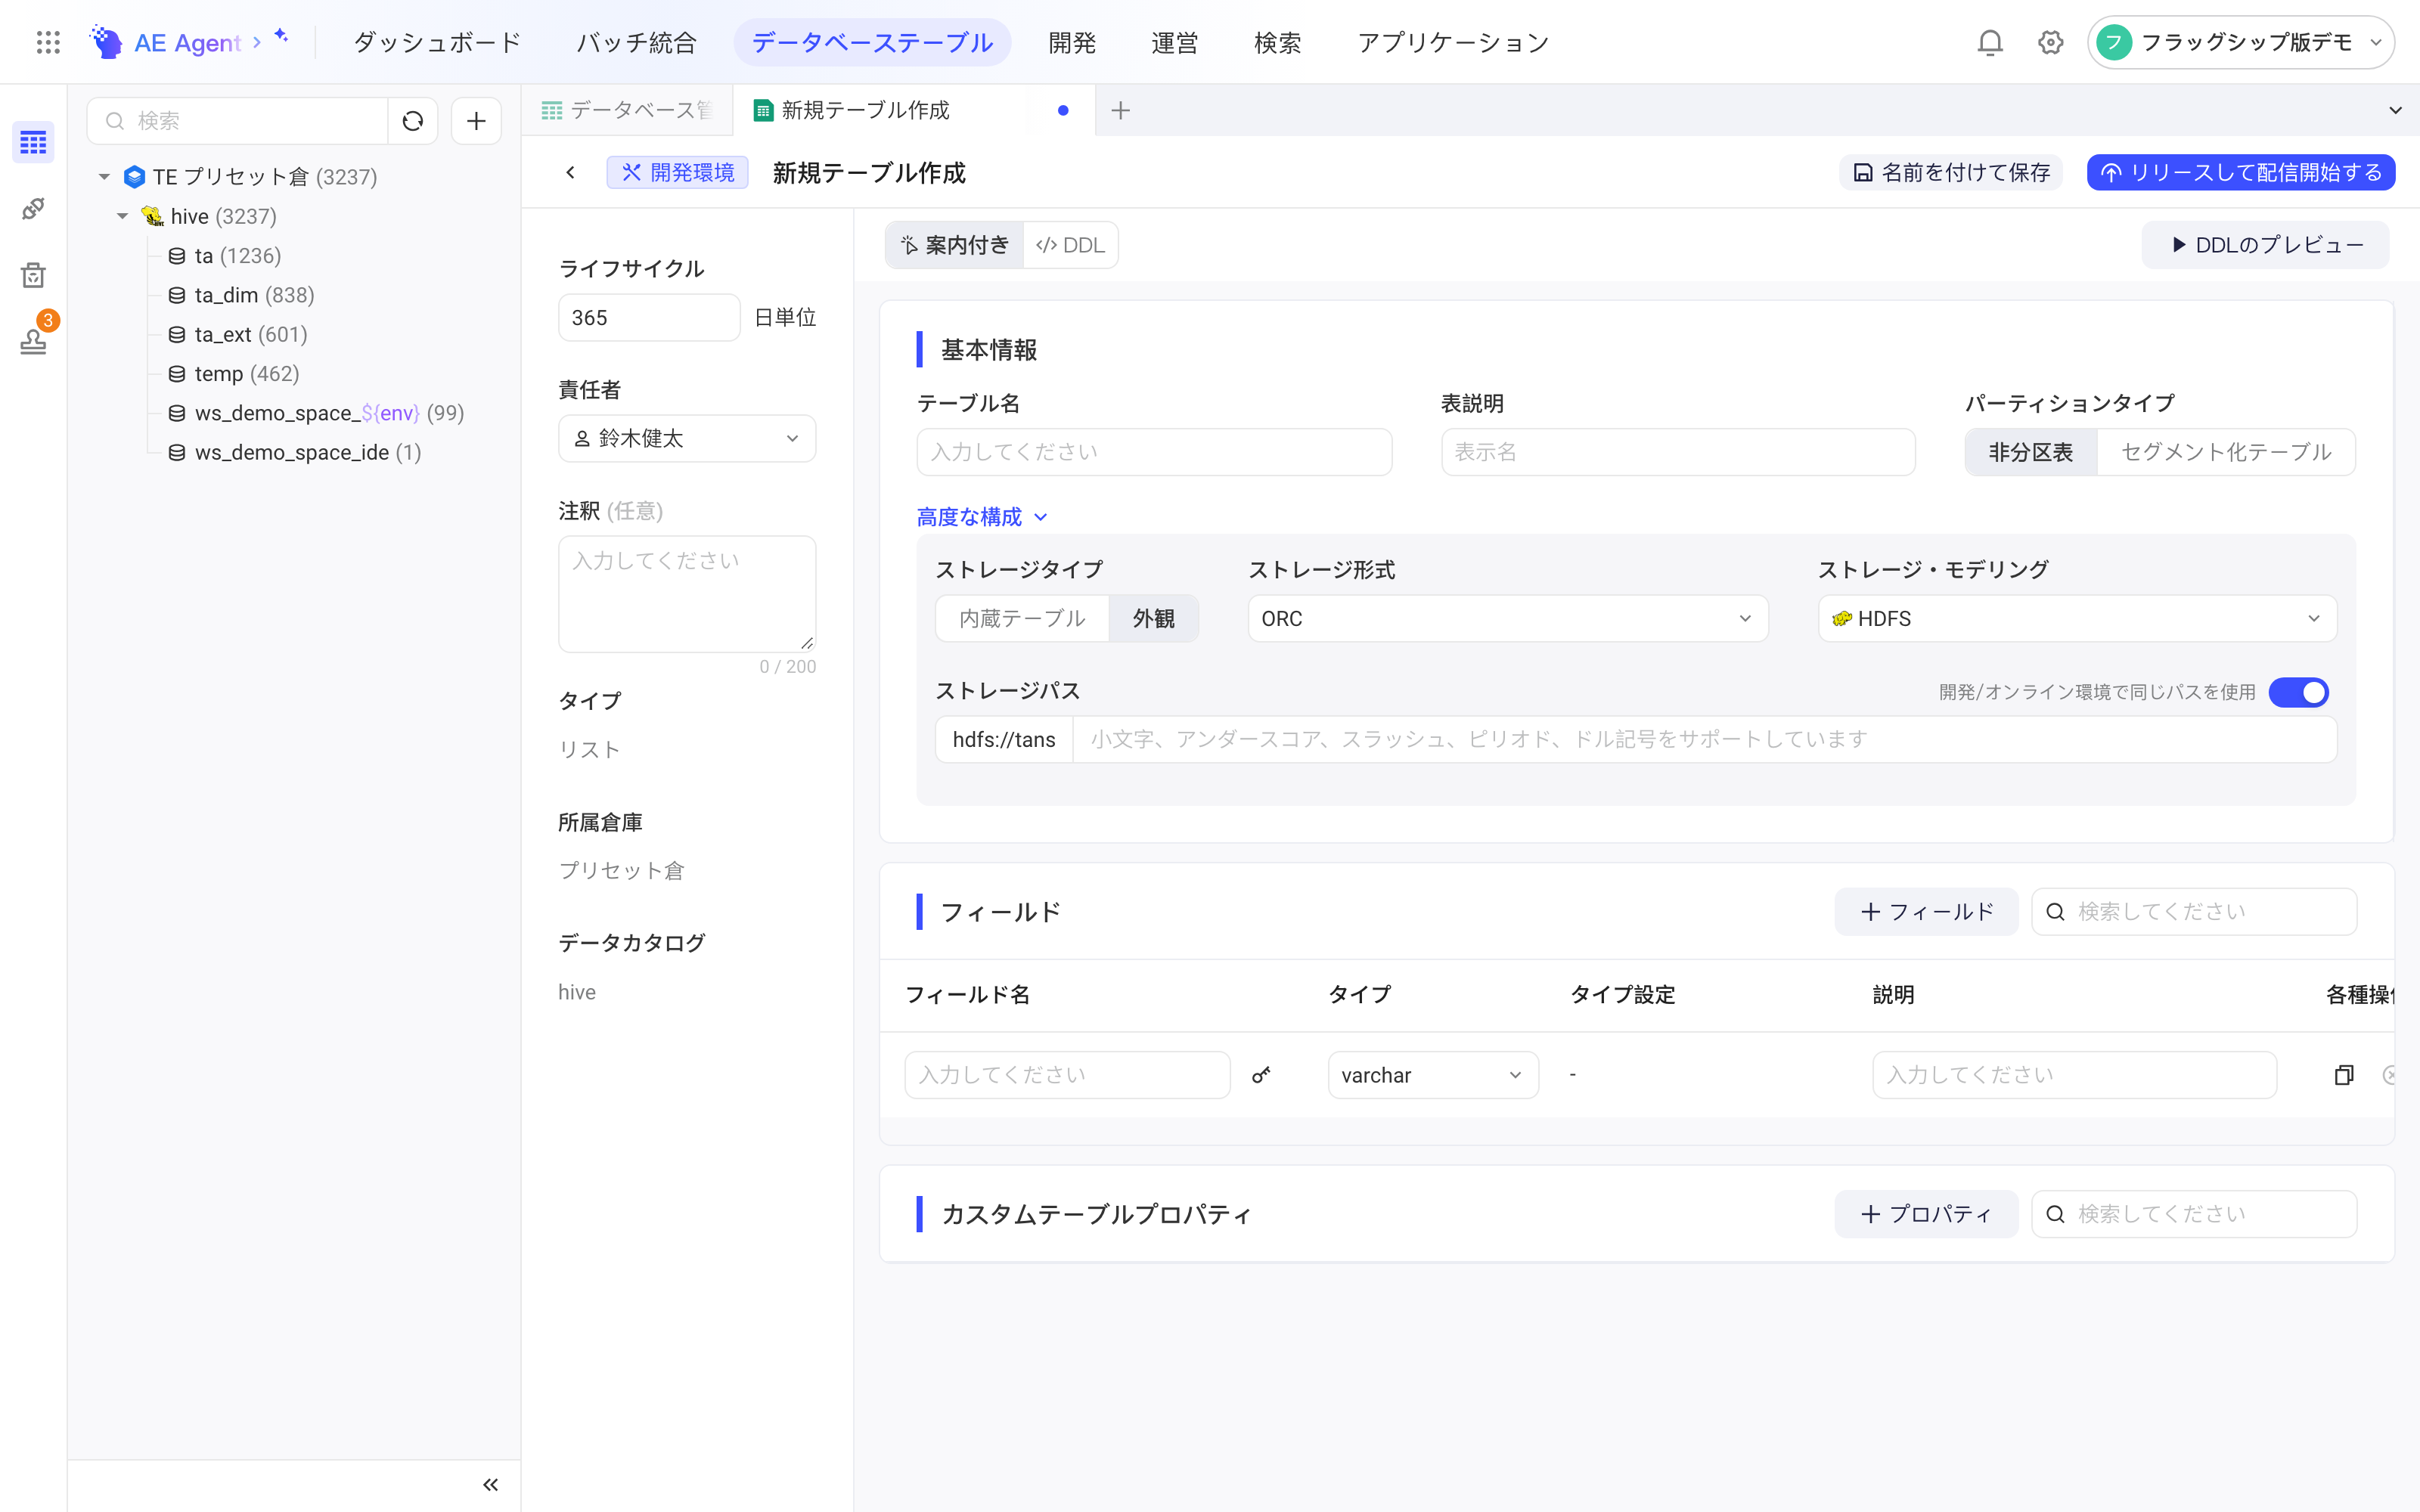2420x1512 pixels.
Task: Choose 非分区表 partition type
Action: tap(2030, 452)
